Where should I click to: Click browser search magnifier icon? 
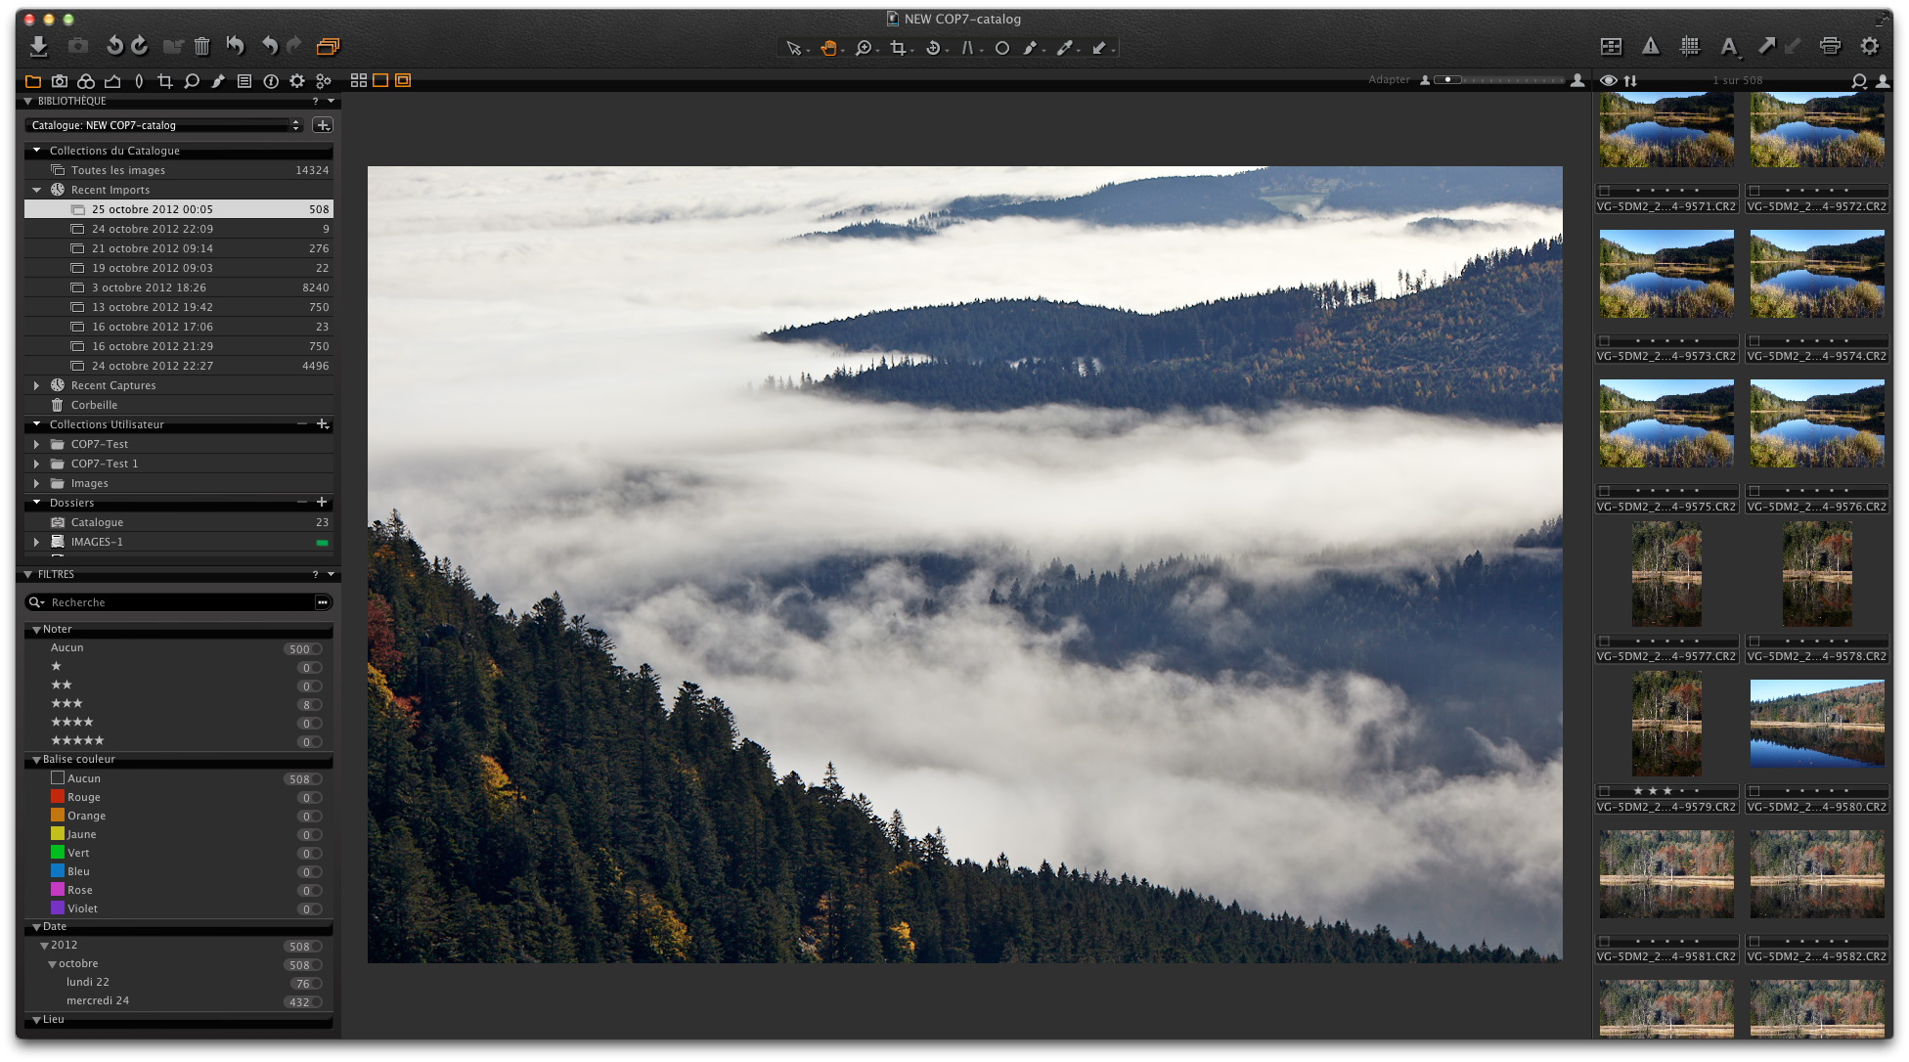[1859, 80]
